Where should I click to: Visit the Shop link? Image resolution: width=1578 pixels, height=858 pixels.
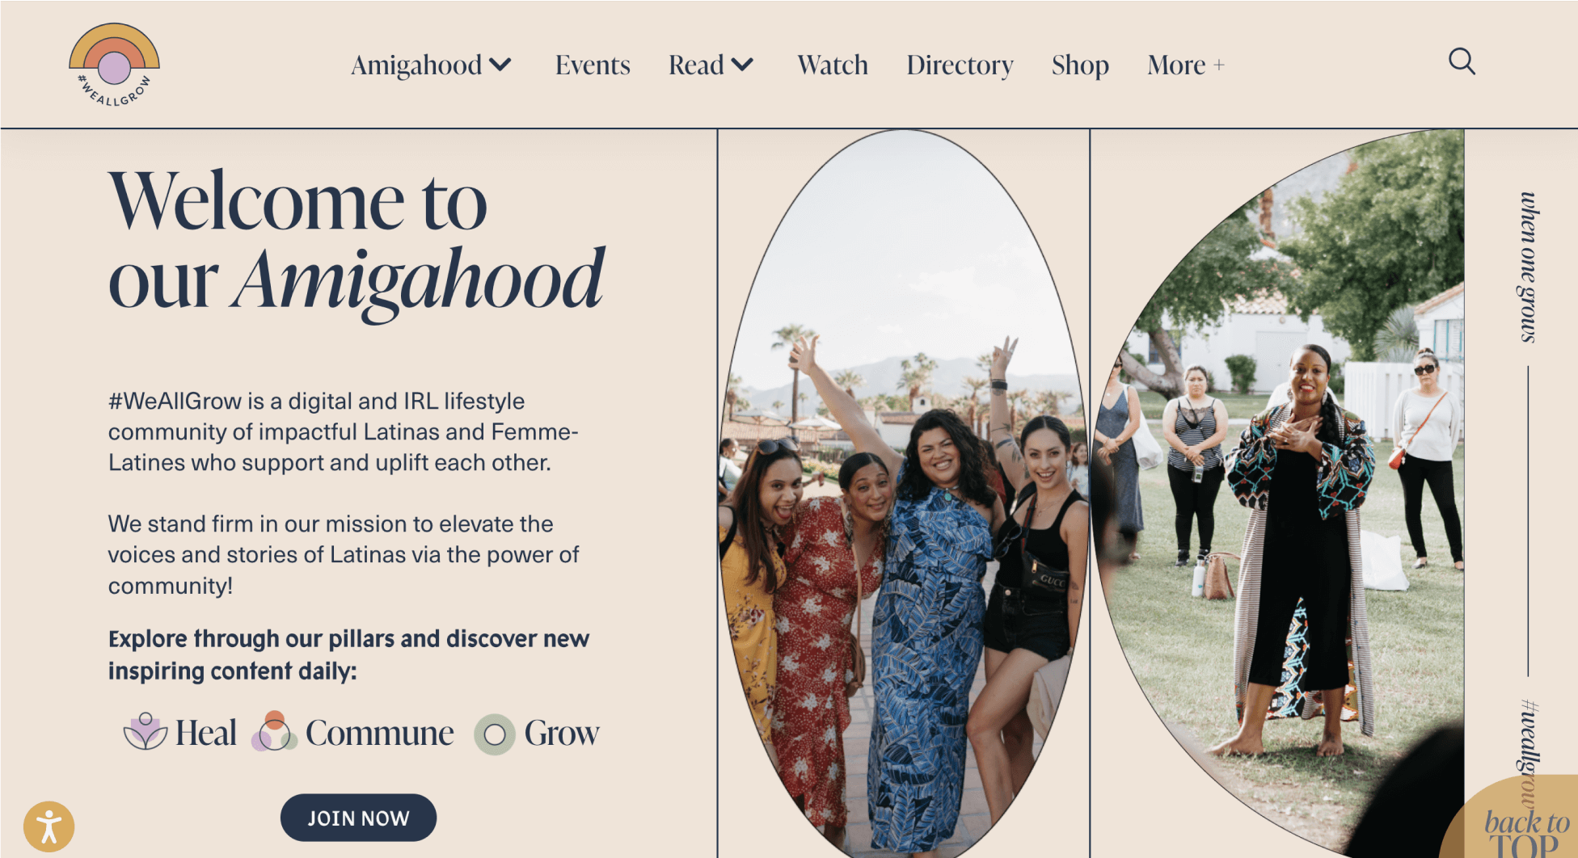pyautogui.click(x=1080, y=65)
